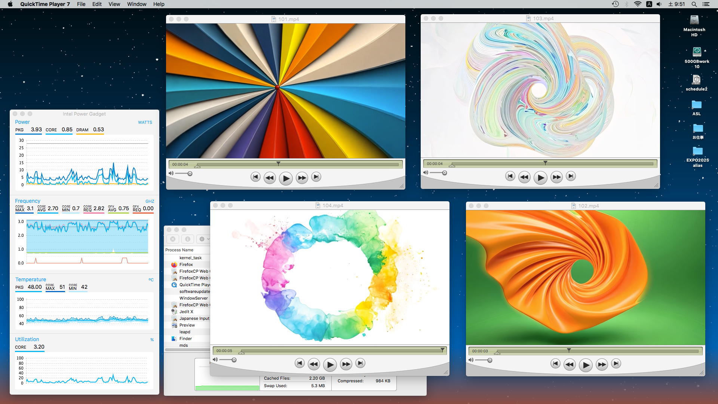This screenshot has height=404, width=718.
Task: Play the 101.mp4 video
Action: pyautogui.click(x=286, y=178)
